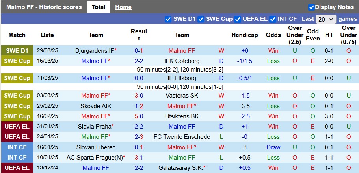The image size is (359, 173).
Task: Toggle the INT CF filter checkbox
Action: (x=272, y=19)
